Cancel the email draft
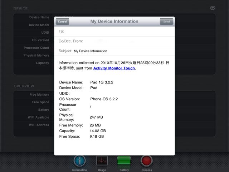 pos(62,21)
